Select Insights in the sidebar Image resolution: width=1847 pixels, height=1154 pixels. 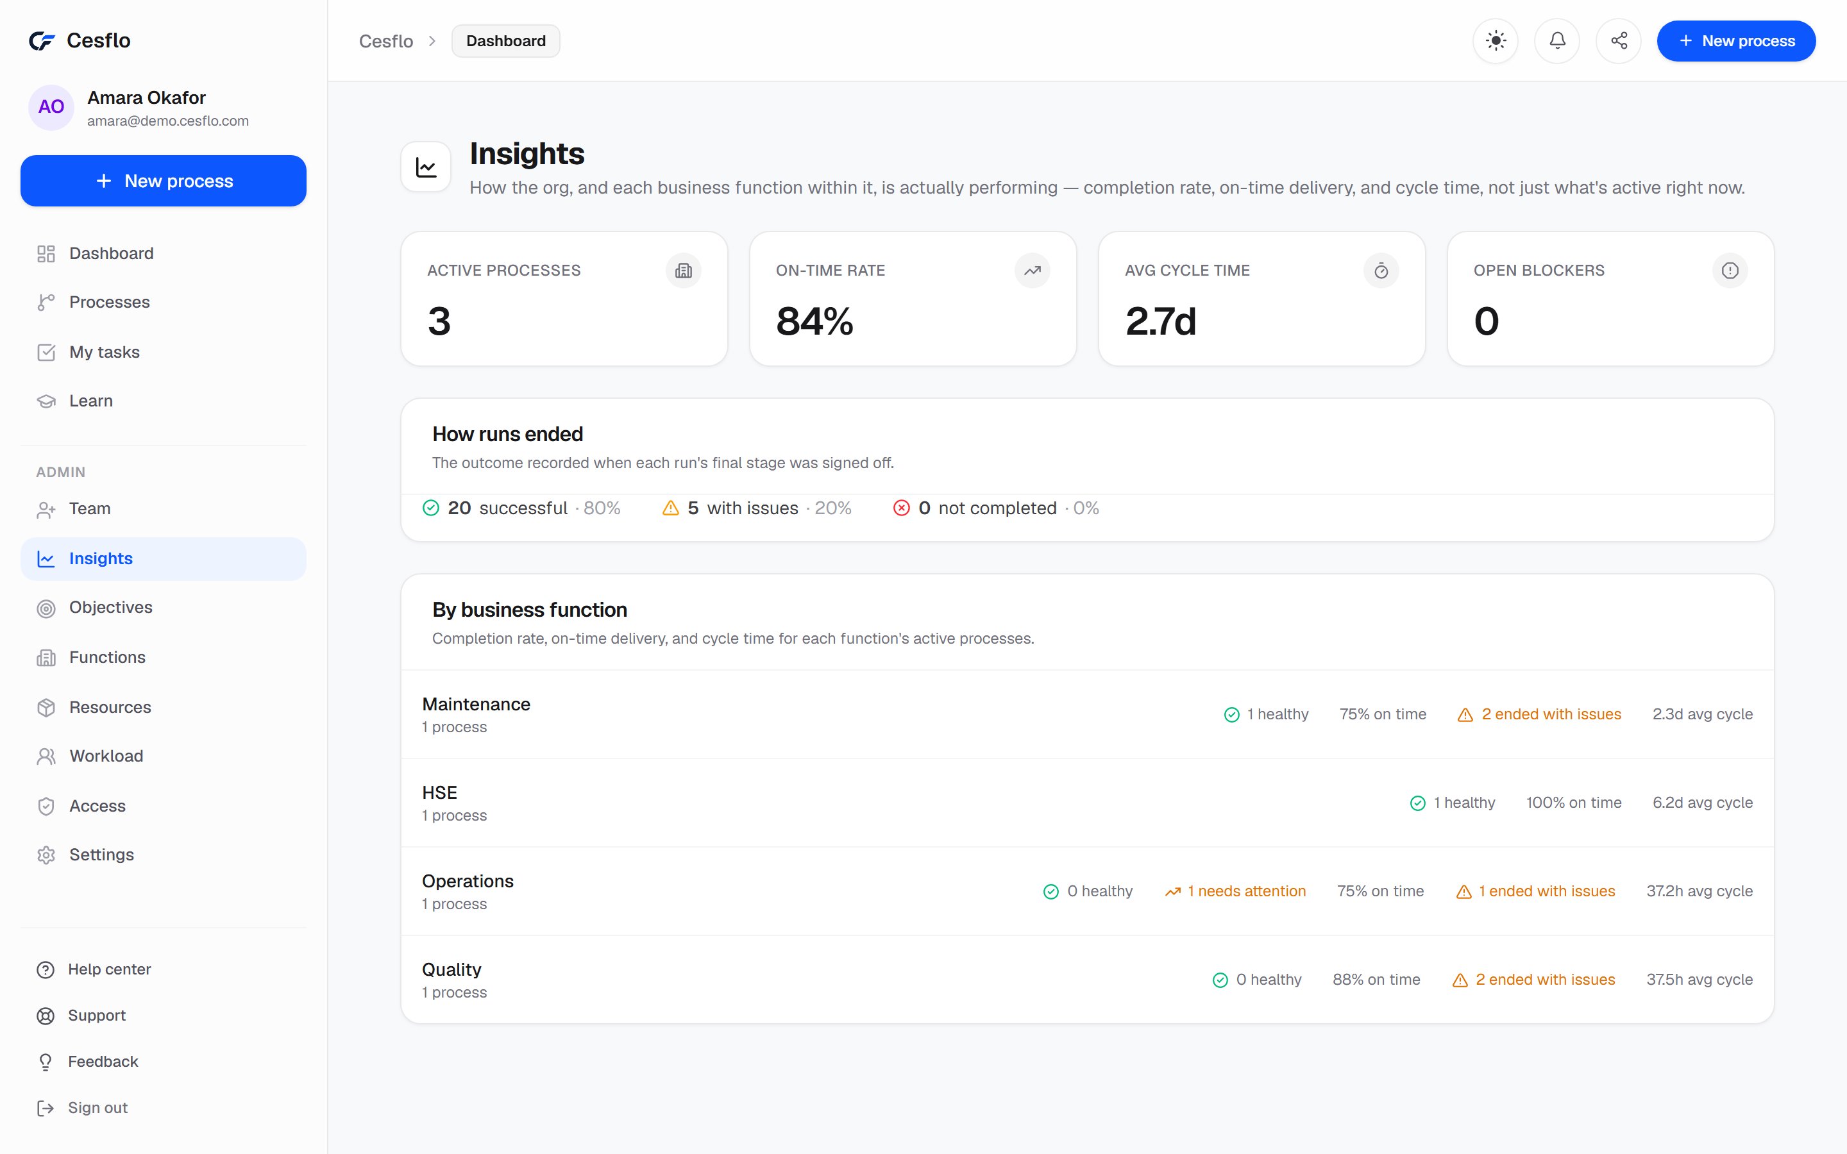click(x=164, y=558)
